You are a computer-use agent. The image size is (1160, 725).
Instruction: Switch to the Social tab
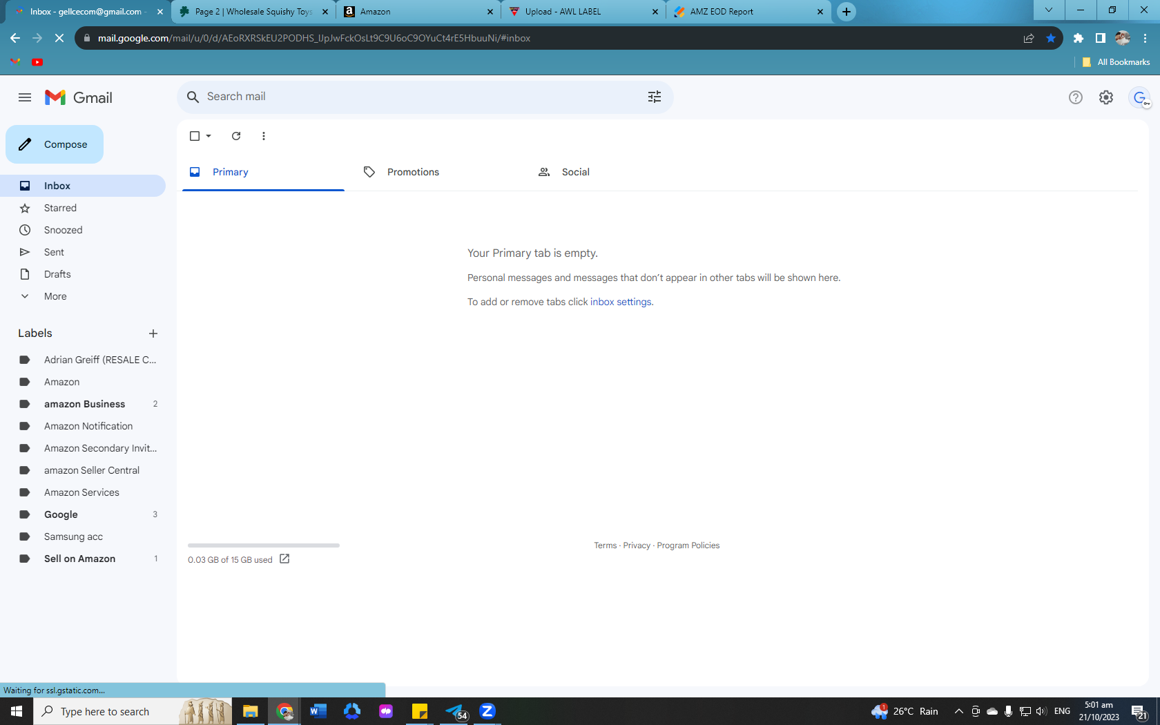pos(612,172)
